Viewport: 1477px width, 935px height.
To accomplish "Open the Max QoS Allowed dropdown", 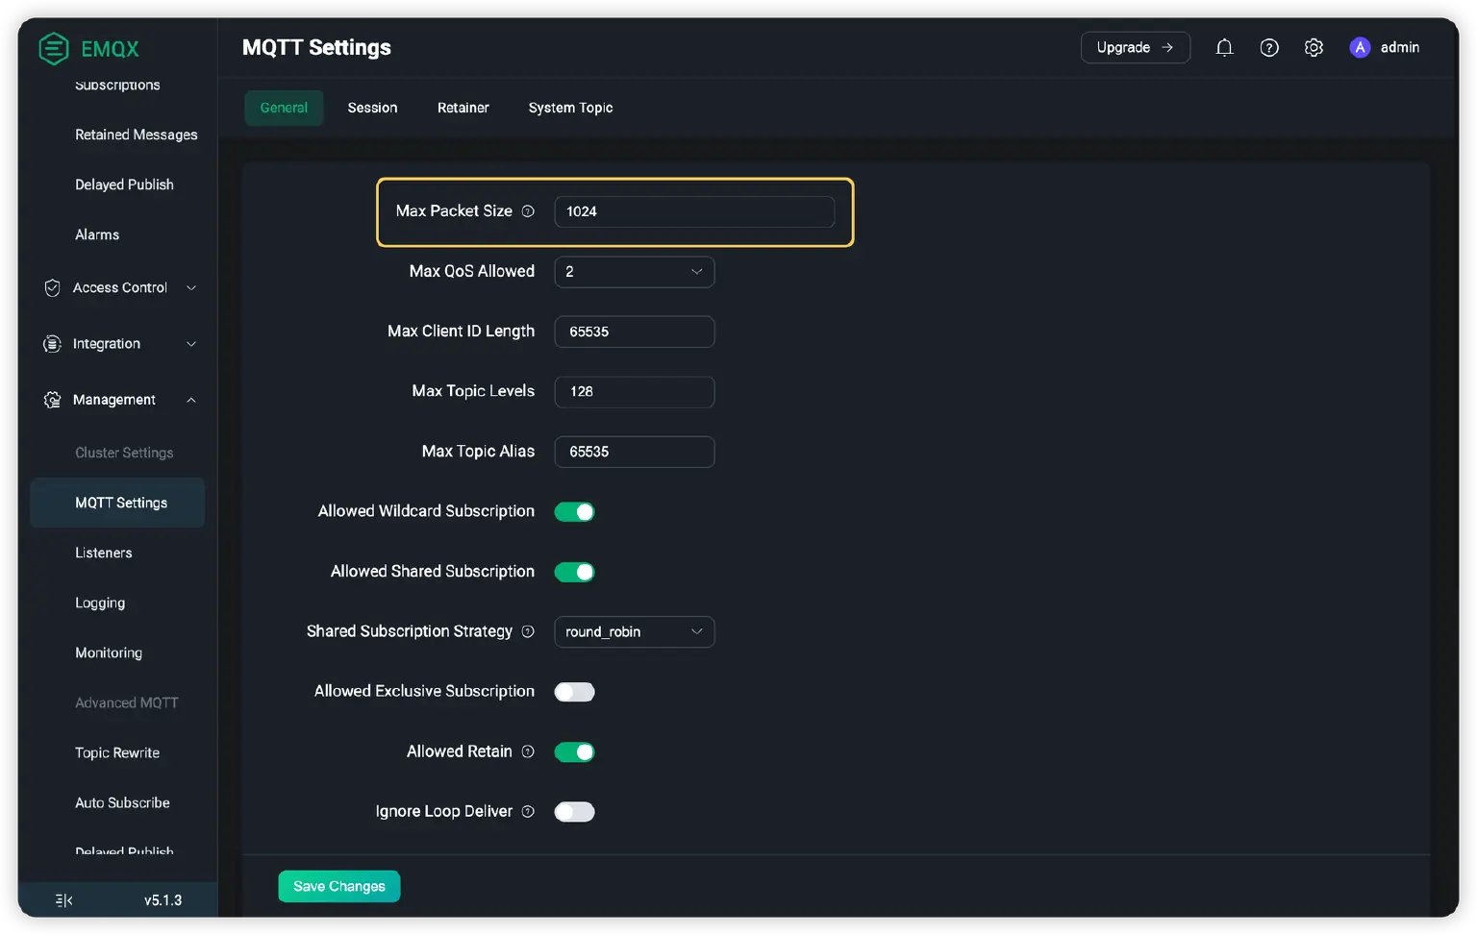I will pyautogui.click(x=634, y=272).
